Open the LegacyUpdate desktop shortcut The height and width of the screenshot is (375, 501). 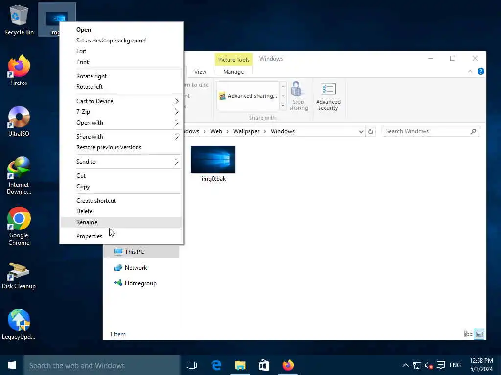pos(19,325)
